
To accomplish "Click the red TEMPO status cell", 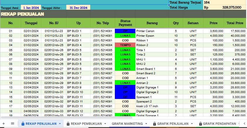I will coord(125,45).
